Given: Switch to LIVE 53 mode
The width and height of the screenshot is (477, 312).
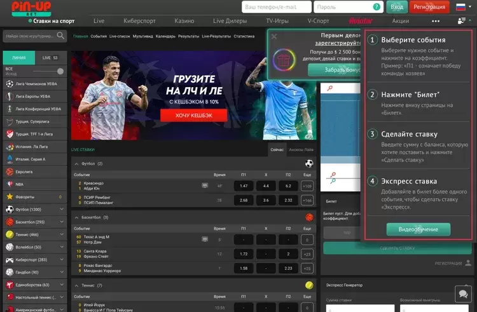Looking at the screenshot, I should (50, 58).
